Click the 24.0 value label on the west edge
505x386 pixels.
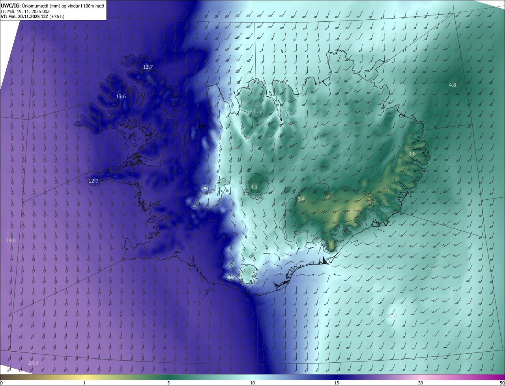(x=11, y=240)
